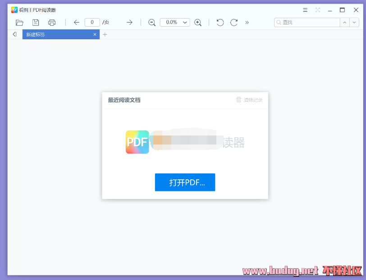Viewport: 366px width, 280px height.
Task: Toggle fullscreen mode icon in title bar
Action: click(318, 10)
